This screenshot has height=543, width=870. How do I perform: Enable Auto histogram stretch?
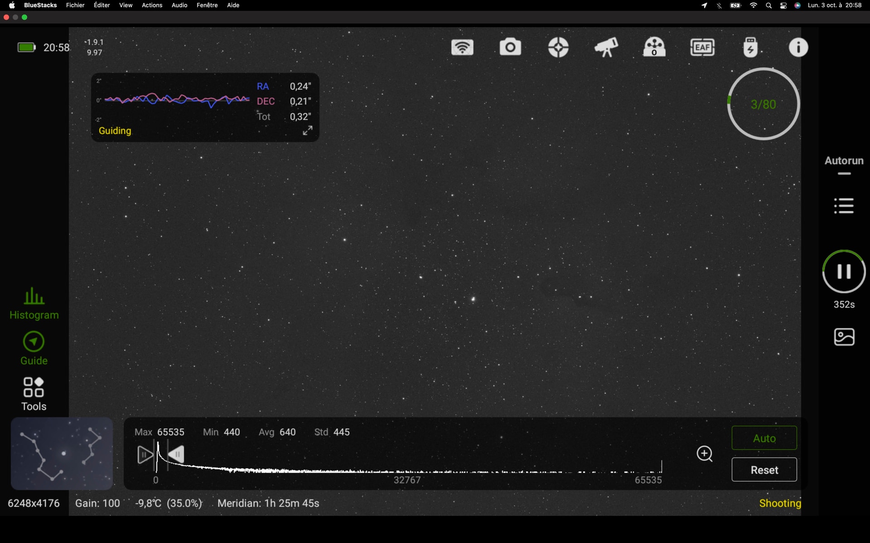764,438
